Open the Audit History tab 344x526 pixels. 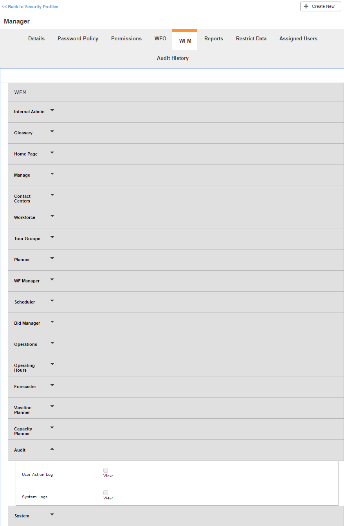[x=173, y=58]
